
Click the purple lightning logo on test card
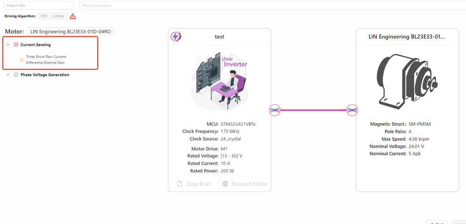click(176, 36)
